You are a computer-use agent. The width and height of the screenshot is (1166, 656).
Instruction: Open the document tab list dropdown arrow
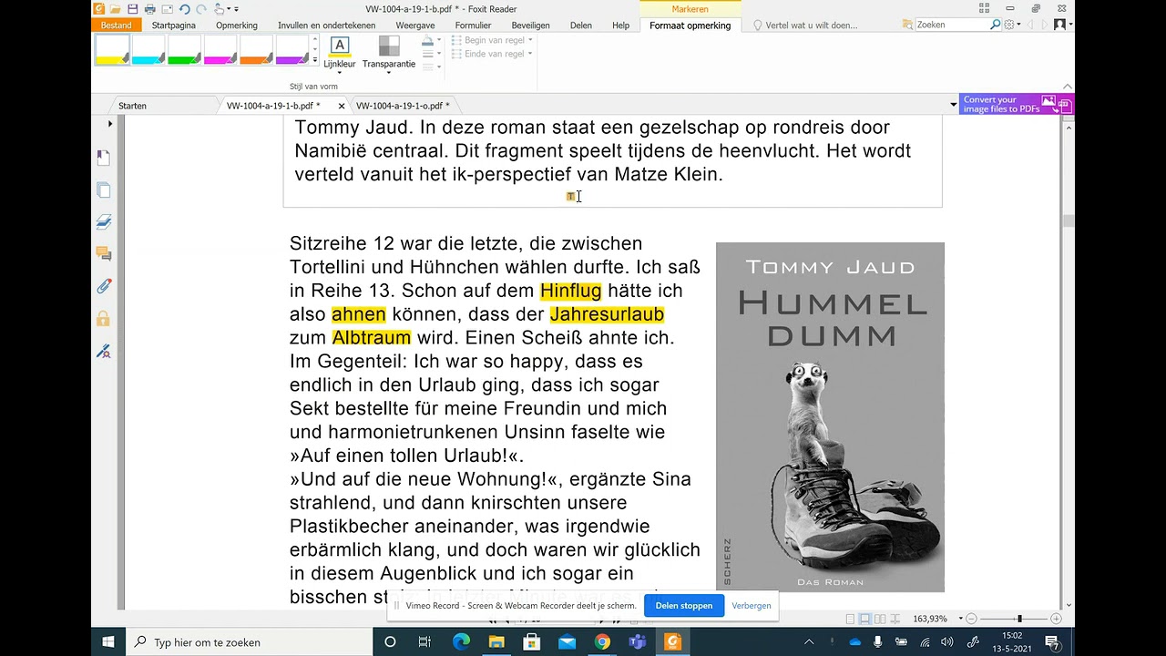[x=954, y=105]
